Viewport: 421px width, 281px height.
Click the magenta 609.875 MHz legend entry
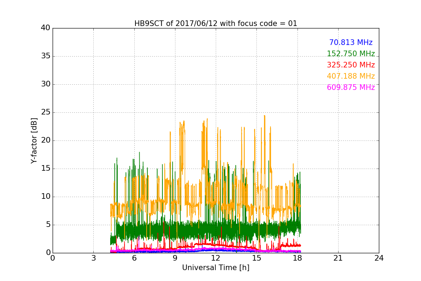(350, 87)
